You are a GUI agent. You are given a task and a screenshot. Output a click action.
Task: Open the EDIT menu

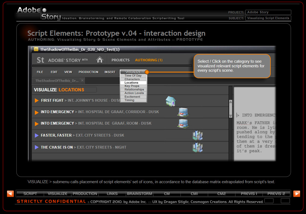point(54,72)
